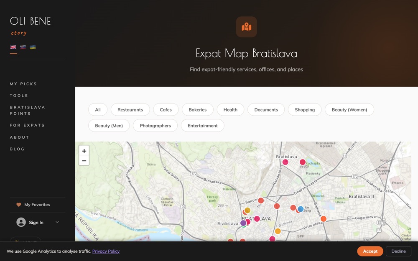418x261 pixels.
Task: Filter the map by Restaurants
Action: 130,109
